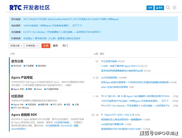Open the RTC 开发者社区 logo homepage
182x138 pixels.
click(x=30, y=8)
